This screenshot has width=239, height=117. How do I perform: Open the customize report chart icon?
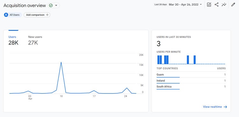tap(209, 4)
